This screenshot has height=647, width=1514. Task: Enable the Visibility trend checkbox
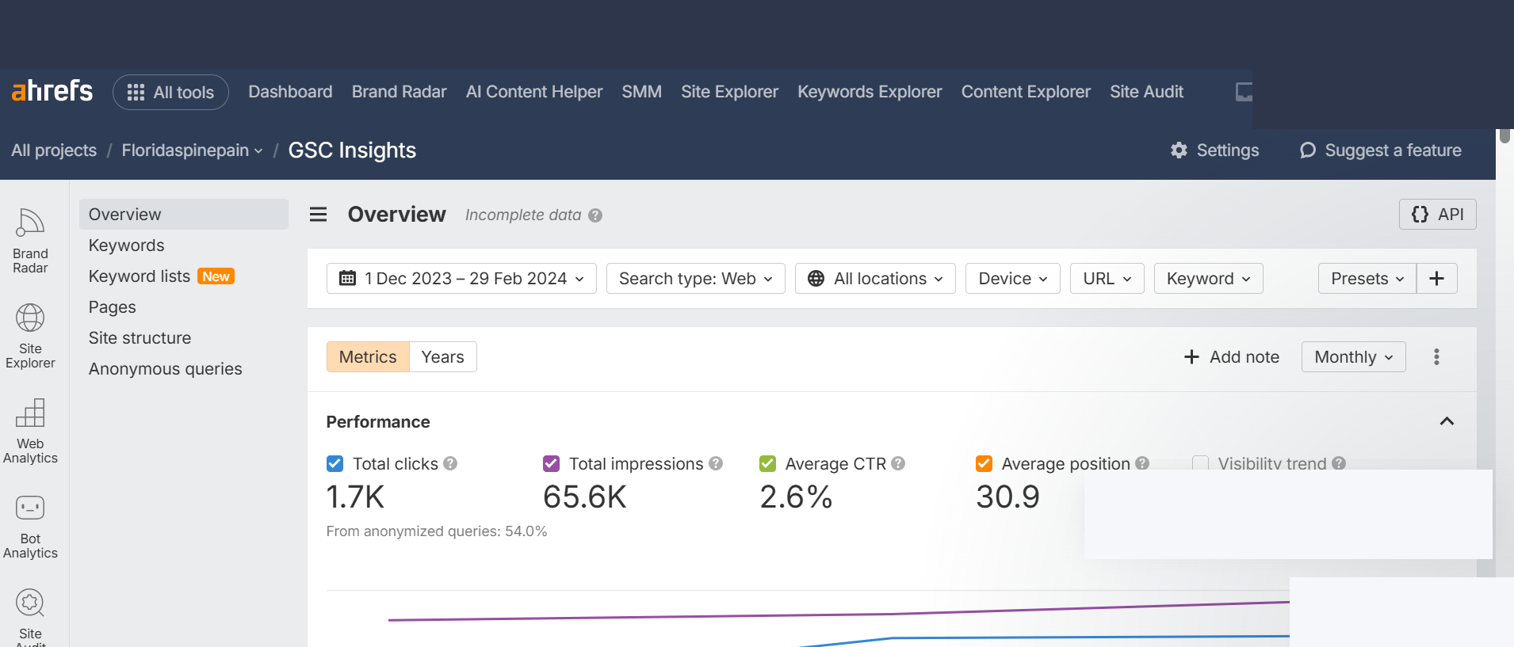pos(1201,463)
